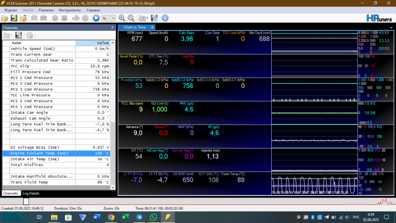This screenshot has height=223, width=396.
Task: Zoom in on the chart timeline
Action: [x=122, y=18]
